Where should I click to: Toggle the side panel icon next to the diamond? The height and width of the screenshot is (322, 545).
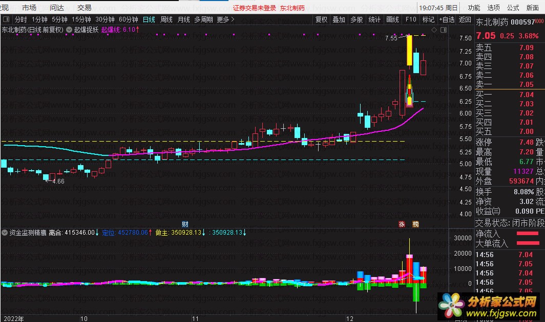pos(444,30)
